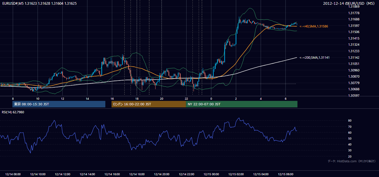Click the 1.31778 price axis label
The image size is (379, 177).
pos(354,13)
